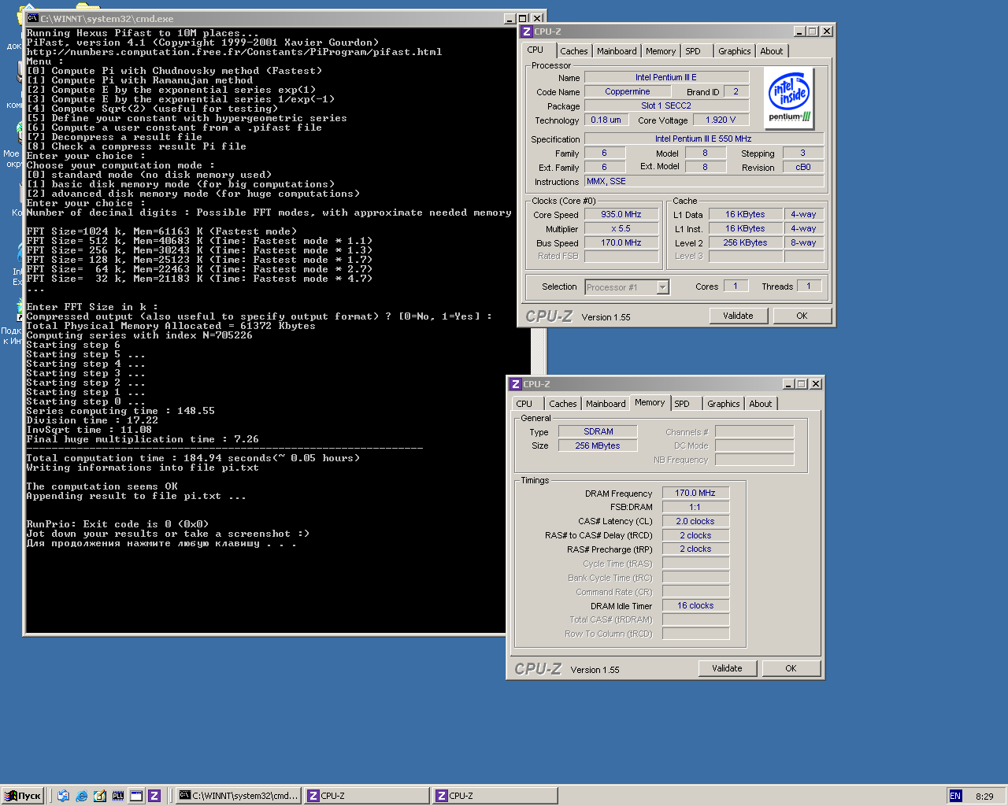Click Specification 'Intel Pentium III E 550 MHz'
Image resolution: width=1008 pixels, height=806 pixels.
tap(704, 139)
